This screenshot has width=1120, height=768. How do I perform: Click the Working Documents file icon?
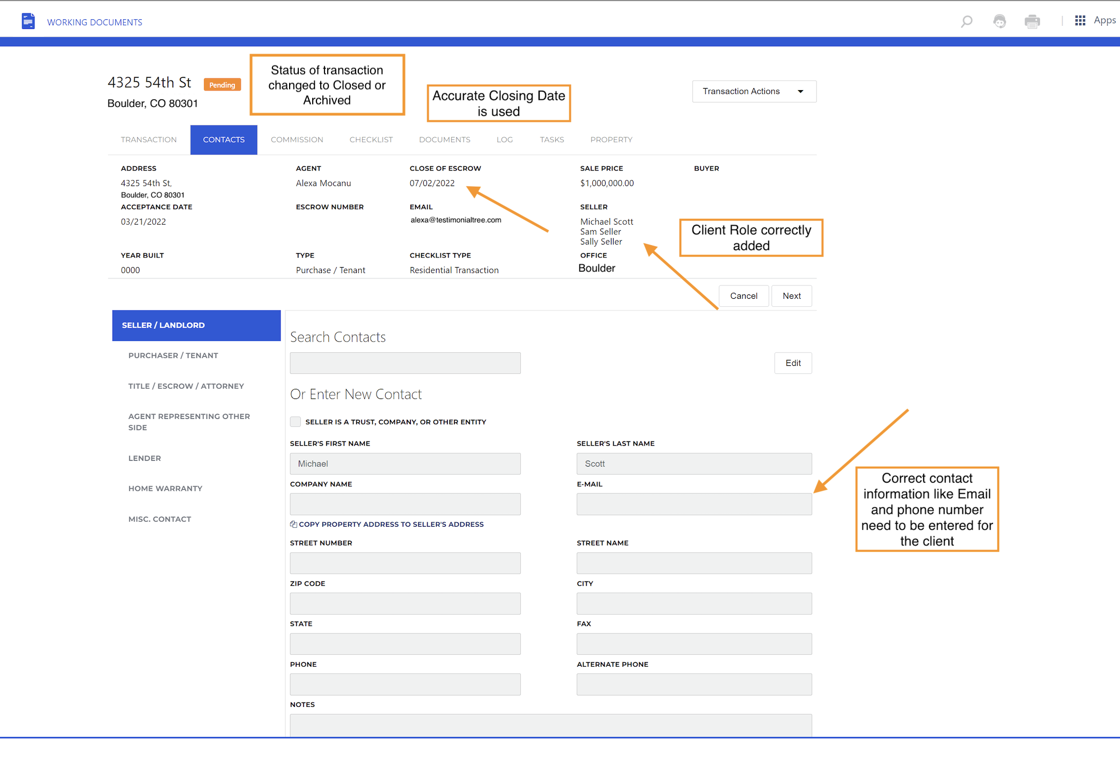click(28, 21)
